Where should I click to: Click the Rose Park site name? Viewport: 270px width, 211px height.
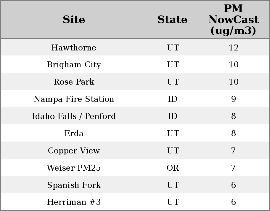(x=74, y=82)
